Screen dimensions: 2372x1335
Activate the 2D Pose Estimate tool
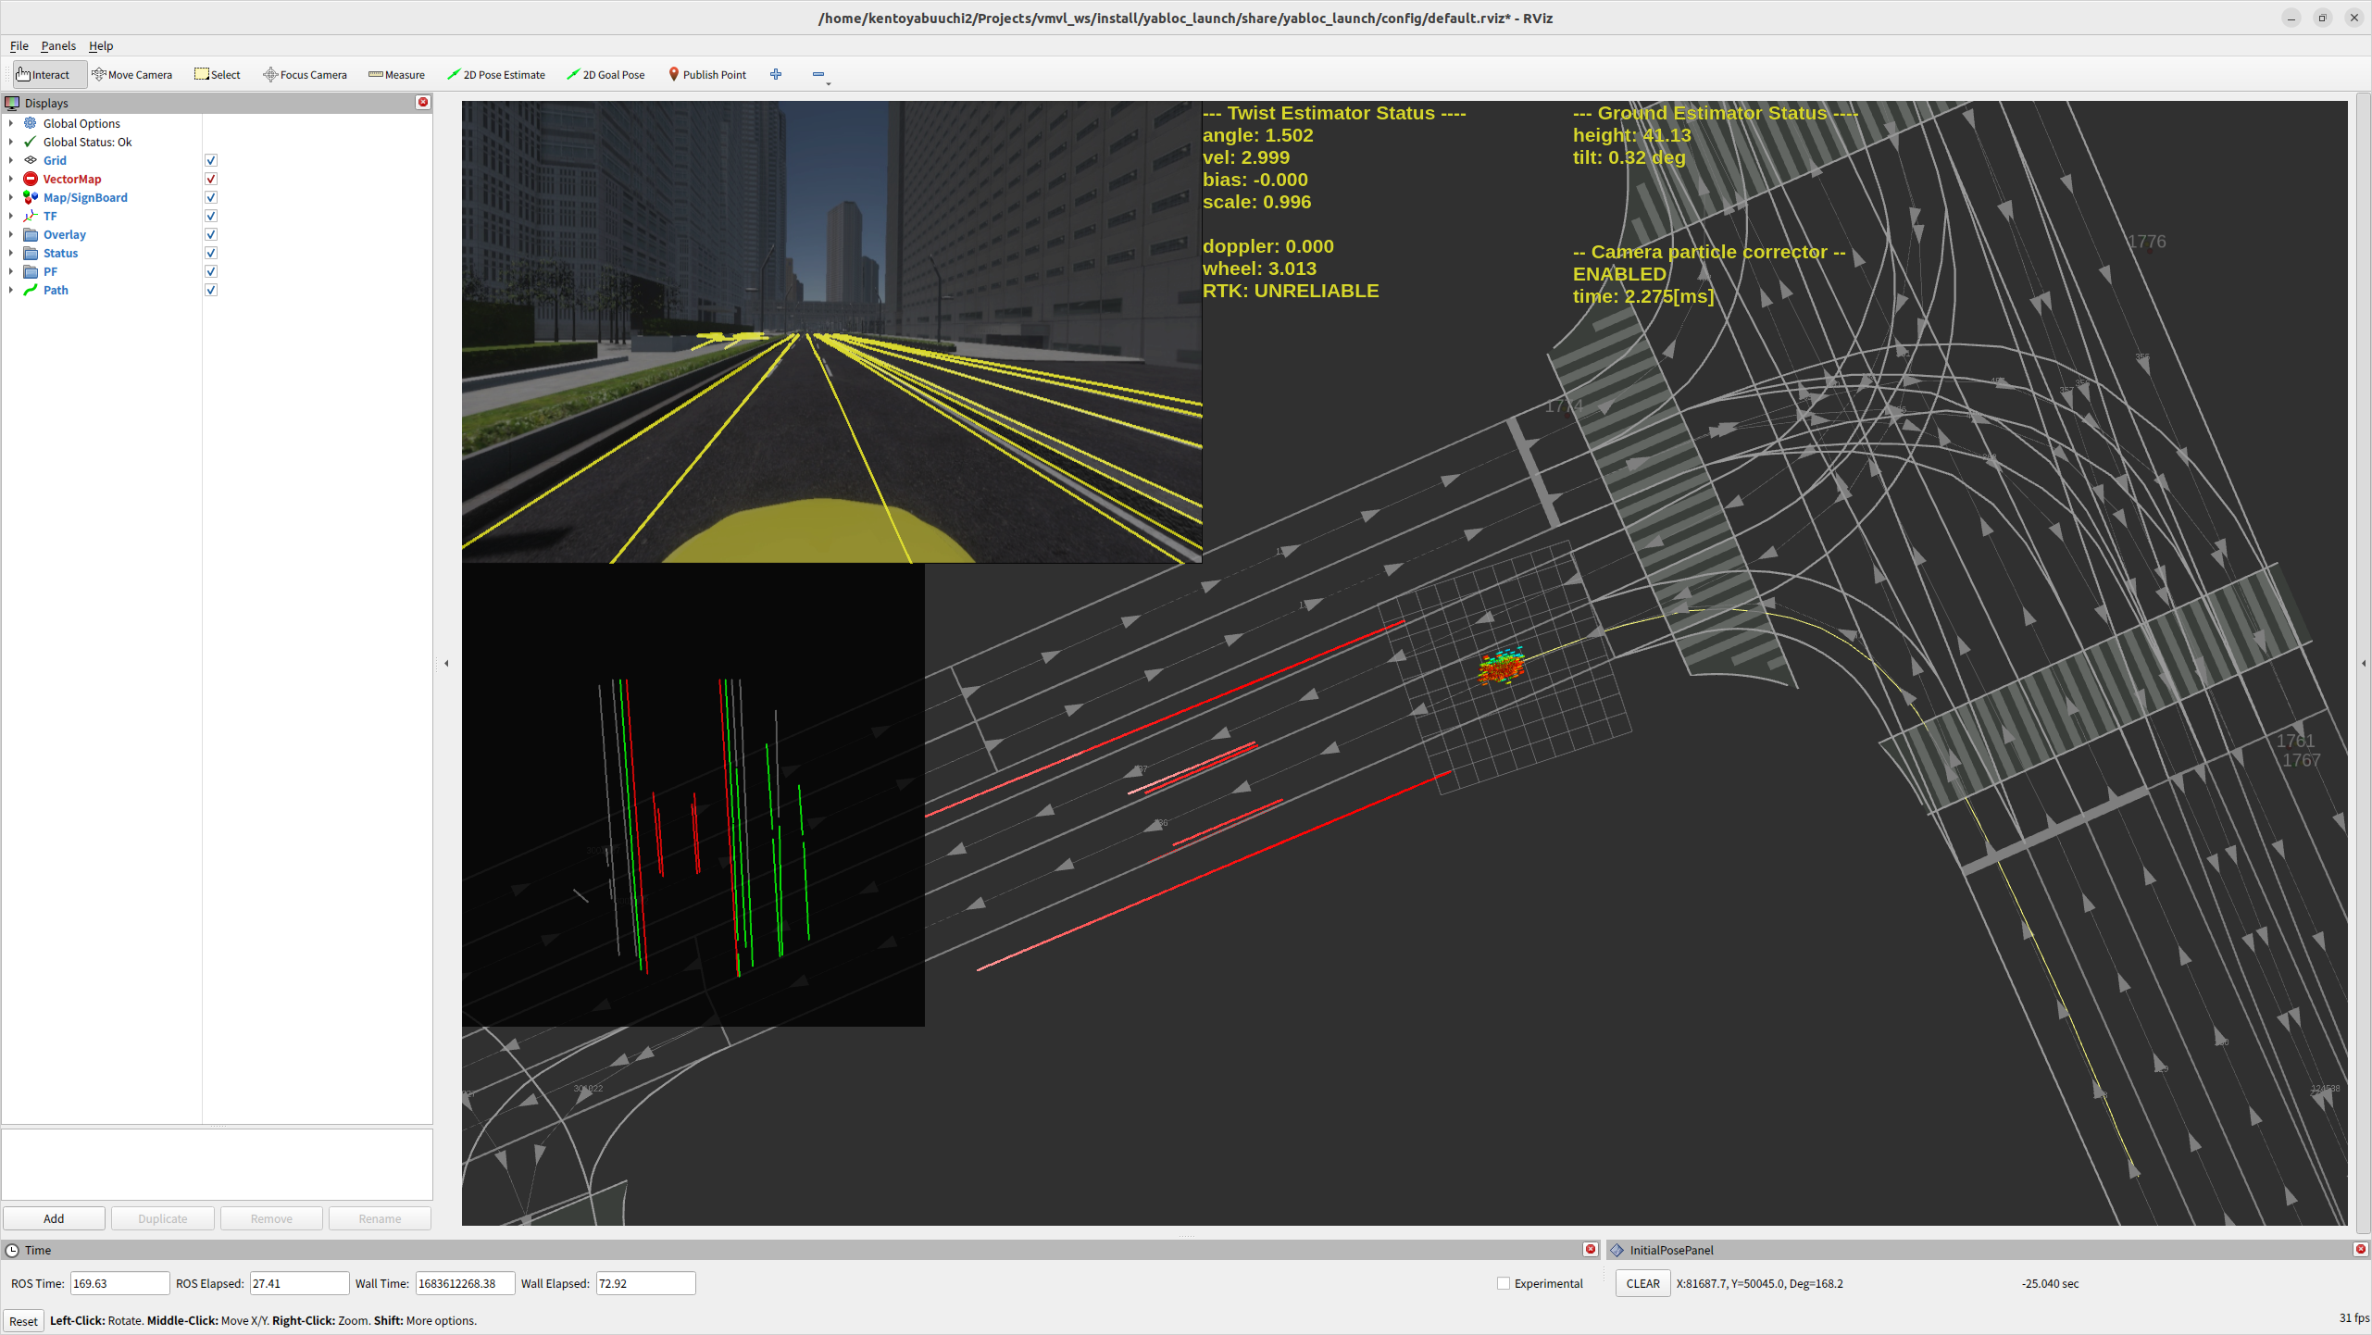coord(496,74)
